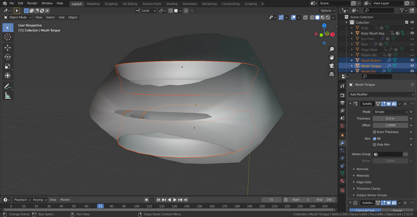This screenshot has width=417, height=217.
Task: Adjust the Offset -1.0000 slider
Action: [390, 125]
